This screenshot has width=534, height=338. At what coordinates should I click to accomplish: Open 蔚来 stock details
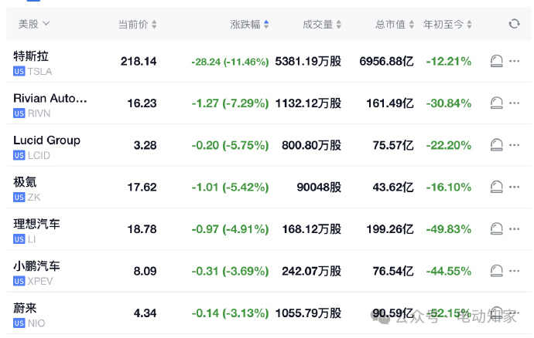25,308
